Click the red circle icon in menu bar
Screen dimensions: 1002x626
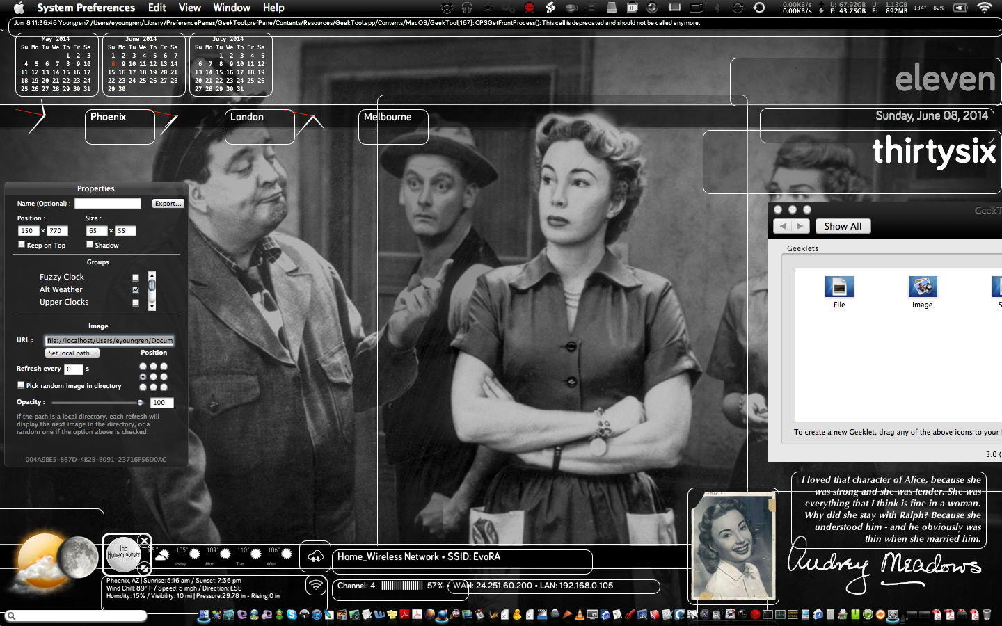coord(530,8)
